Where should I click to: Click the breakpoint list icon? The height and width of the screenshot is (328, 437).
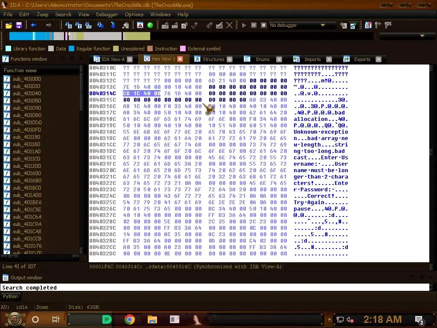pos(368,25)
